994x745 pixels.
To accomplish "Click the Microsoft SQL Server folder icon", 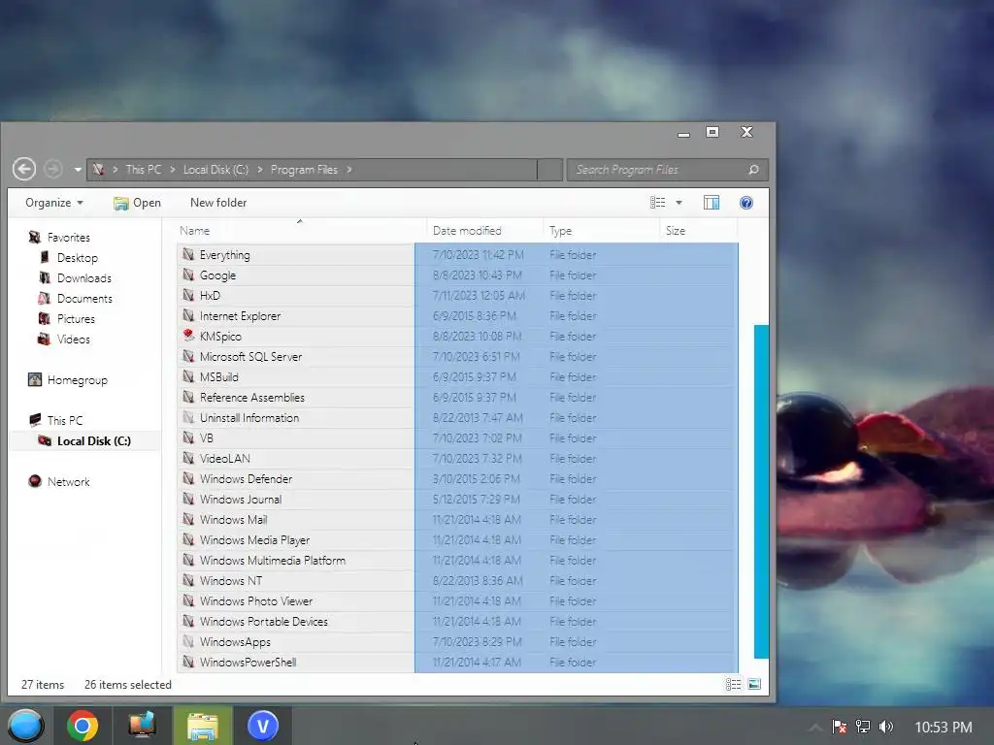I will pyautogui.click(x=188, y=356).
